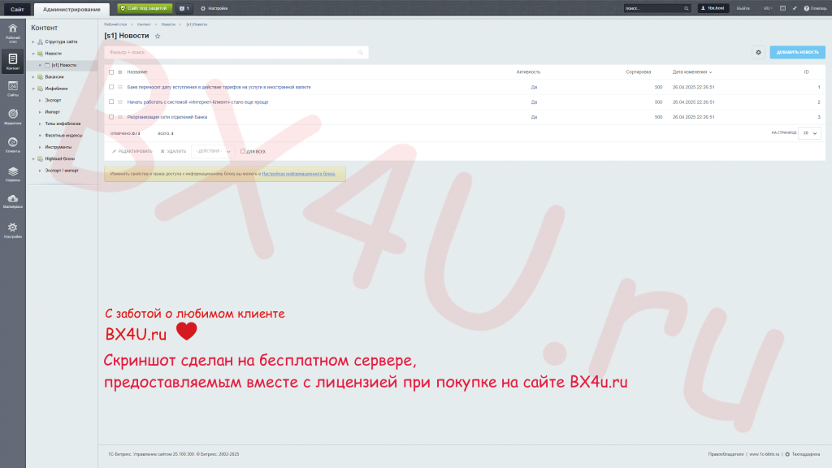
Task: Toggle the select-all checkbox in table header
Action: [x=111, y=72]
